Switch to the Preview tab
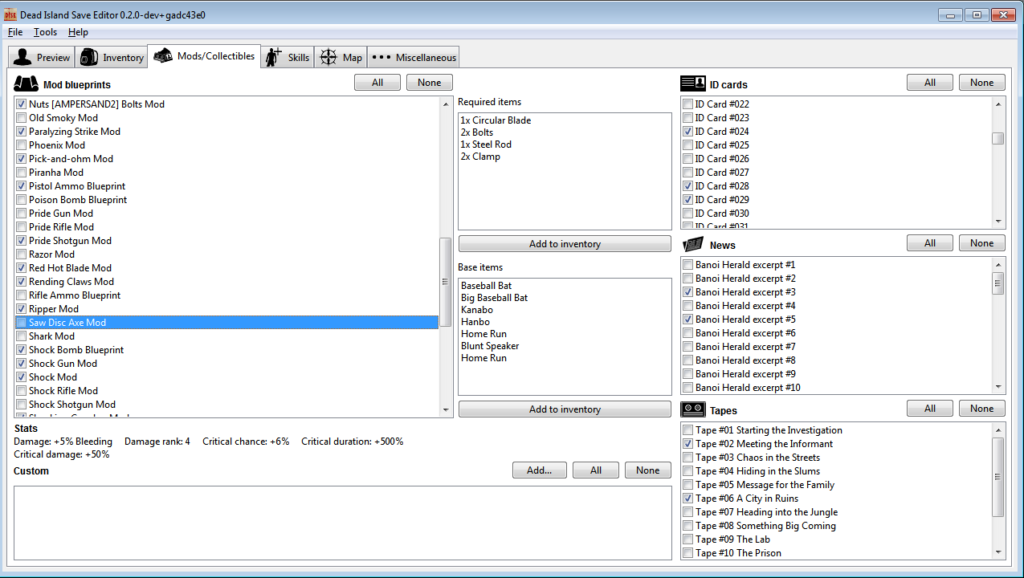Screen dimensions: 1024x578 tap(42, 57)
